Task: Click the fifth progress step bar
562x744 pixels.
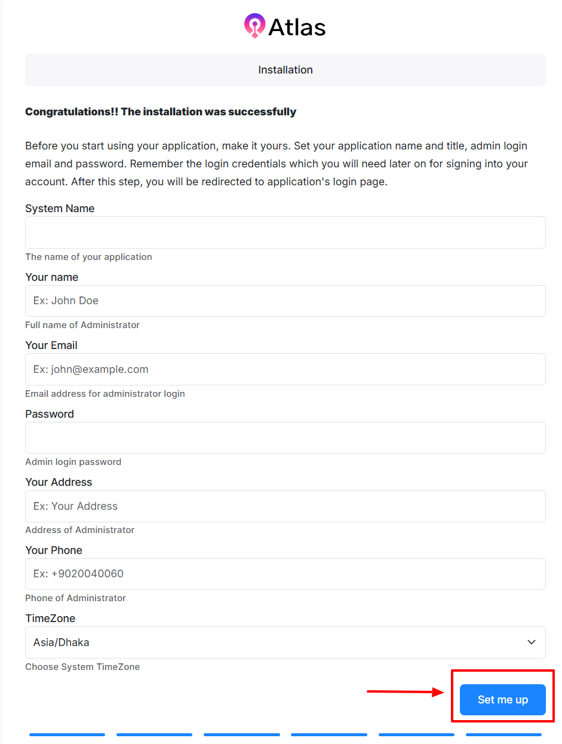Action: tap(416, 734)
